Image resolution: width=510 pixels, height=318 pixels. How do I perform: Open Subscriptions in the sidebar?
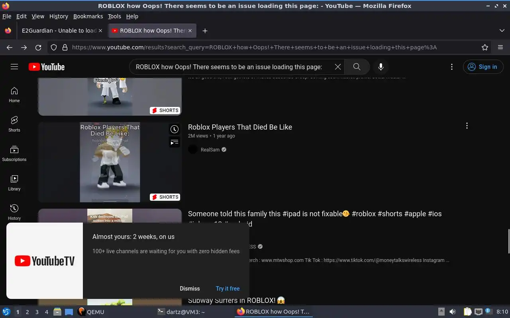[x=14, y=154]
